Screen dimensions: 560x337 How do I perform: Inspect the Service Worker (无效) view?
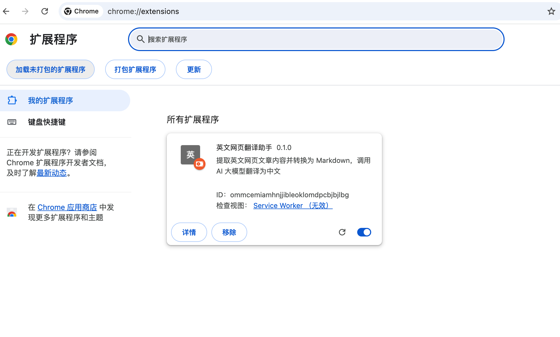click(x=293, y=206)
